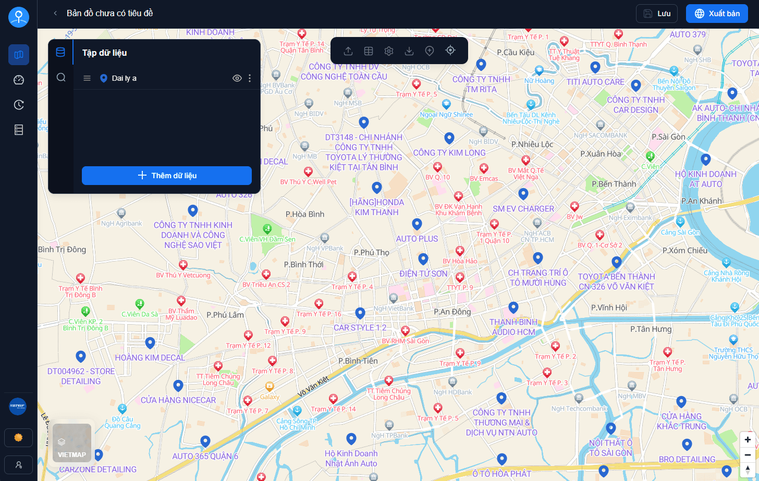Screen dimensions: 759x481
Task: Open the history clock section
Action: point(19,105)
